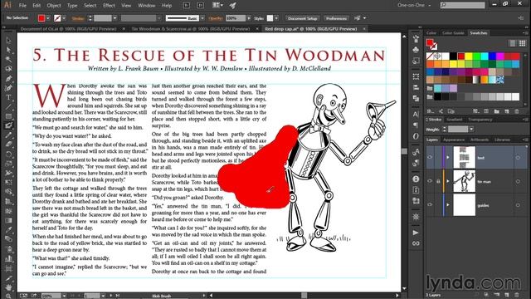Switch to the Color Guide tab

453,33
